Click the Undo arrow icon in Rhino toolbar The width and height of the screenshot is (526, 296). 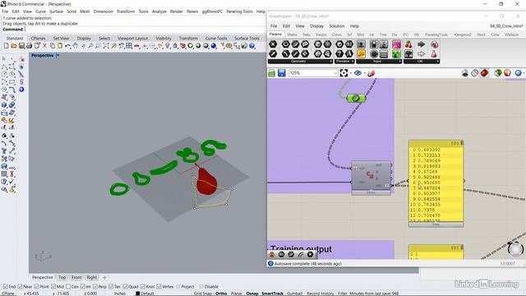tap(67, 46)
